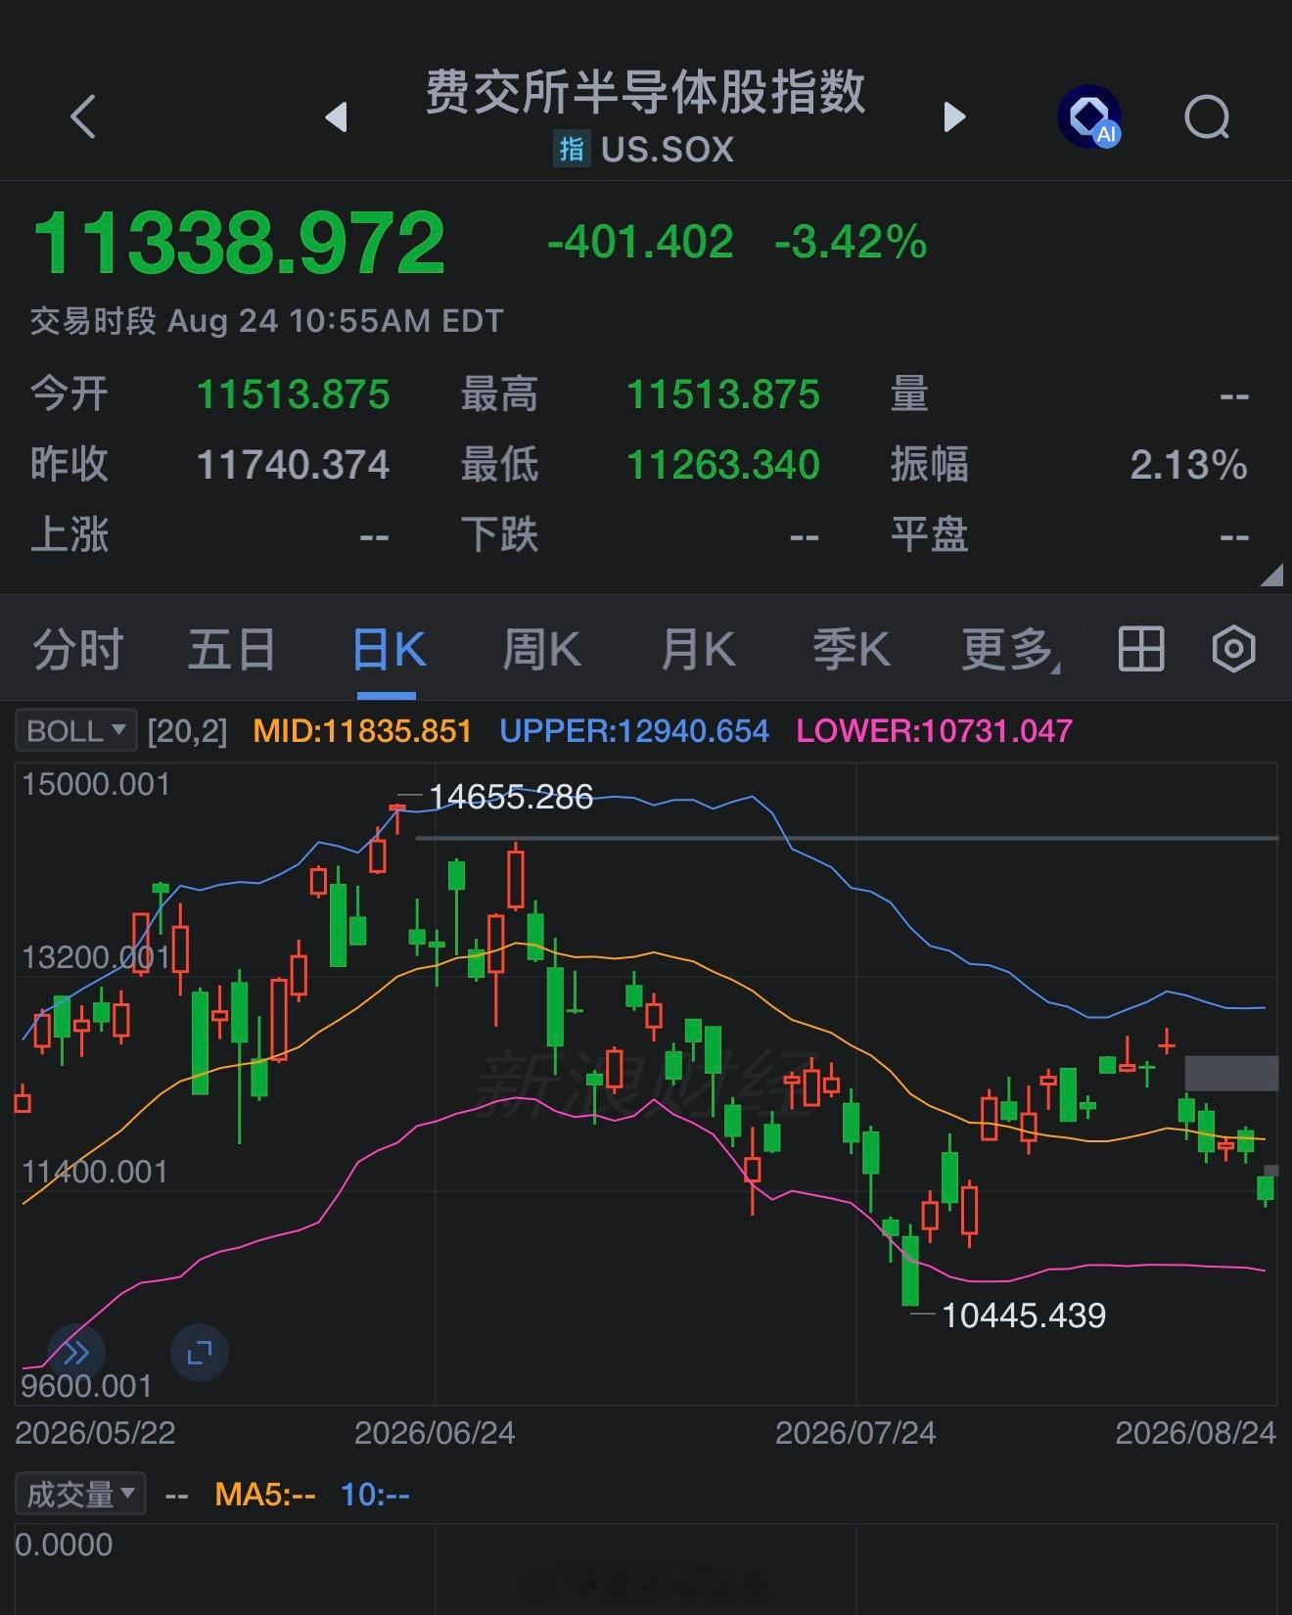Viewport: 1292px width, 1615px height.
Task: Tap the 9600.001 price axis label
Action: pos(87,1386)
